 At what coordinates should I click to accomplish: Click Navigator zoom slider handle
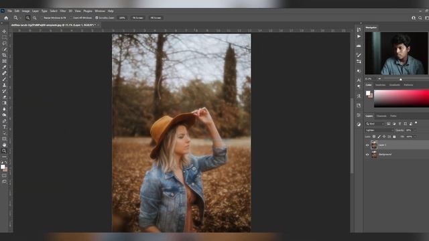coord(401,79)
